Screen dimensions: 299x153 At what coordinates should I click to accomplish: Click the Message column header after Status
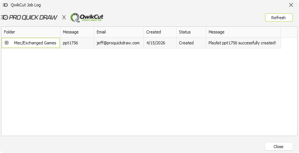(243, 32)
